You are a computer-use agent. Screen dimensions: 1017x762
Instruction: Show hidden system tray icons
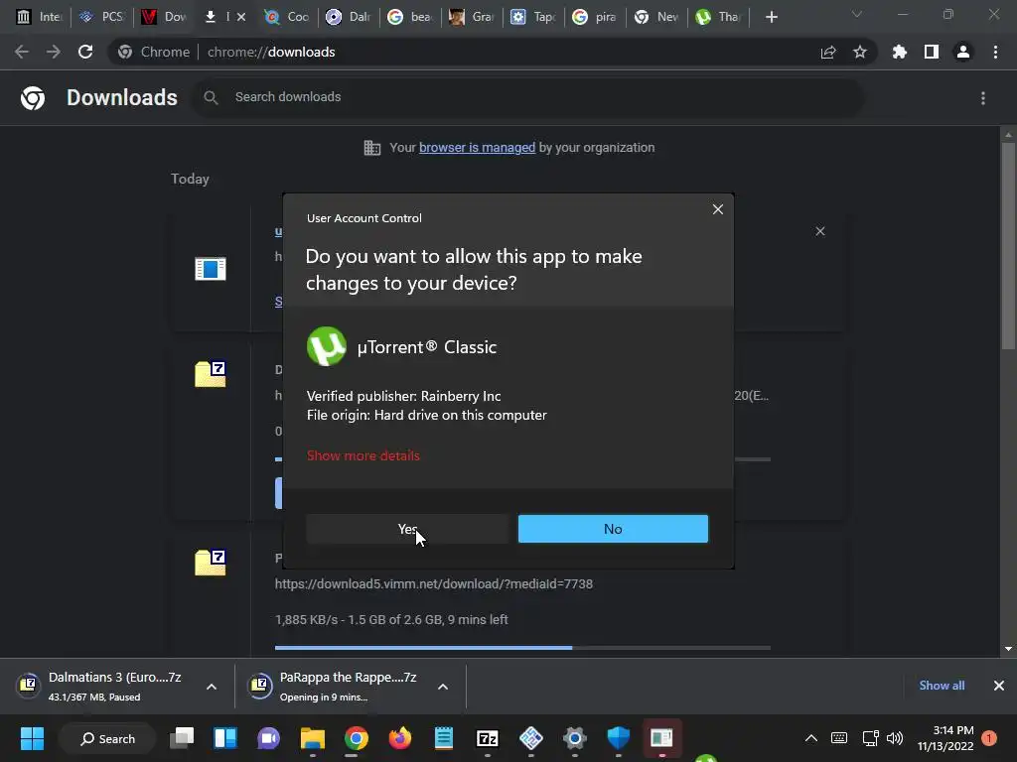click(x=810, y=738)
